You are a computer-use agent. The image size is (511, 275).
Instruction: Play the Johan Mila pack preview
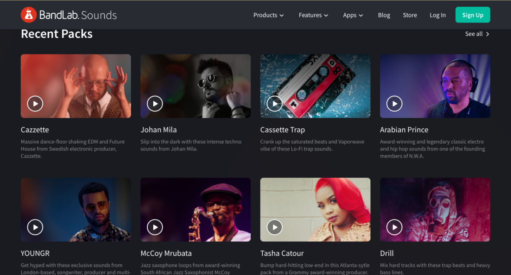[x=155, y=103]
